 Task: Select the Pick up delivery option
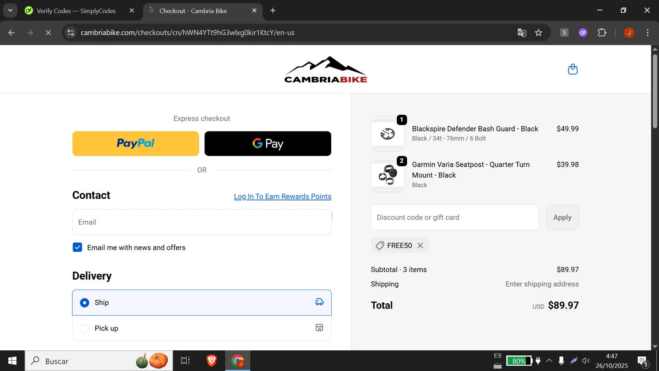click(202, 328)
